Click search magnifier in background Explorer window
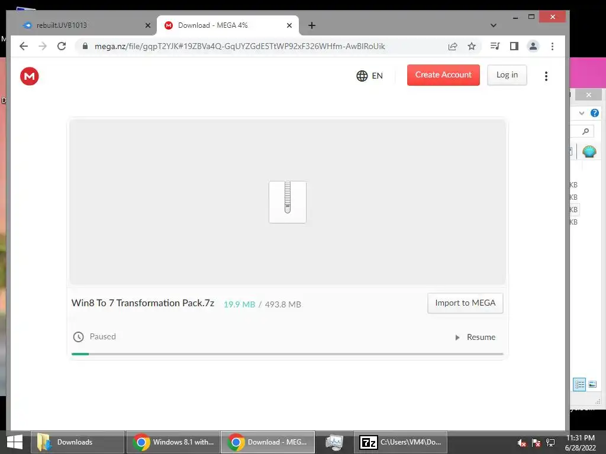Image resolution: width=606 pixels, height=454 pixels. [x=585, y=132]
